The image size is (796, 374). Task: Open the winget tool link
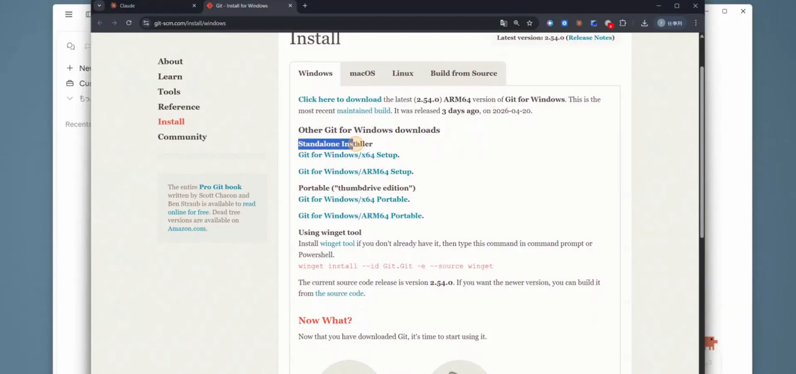337,244
